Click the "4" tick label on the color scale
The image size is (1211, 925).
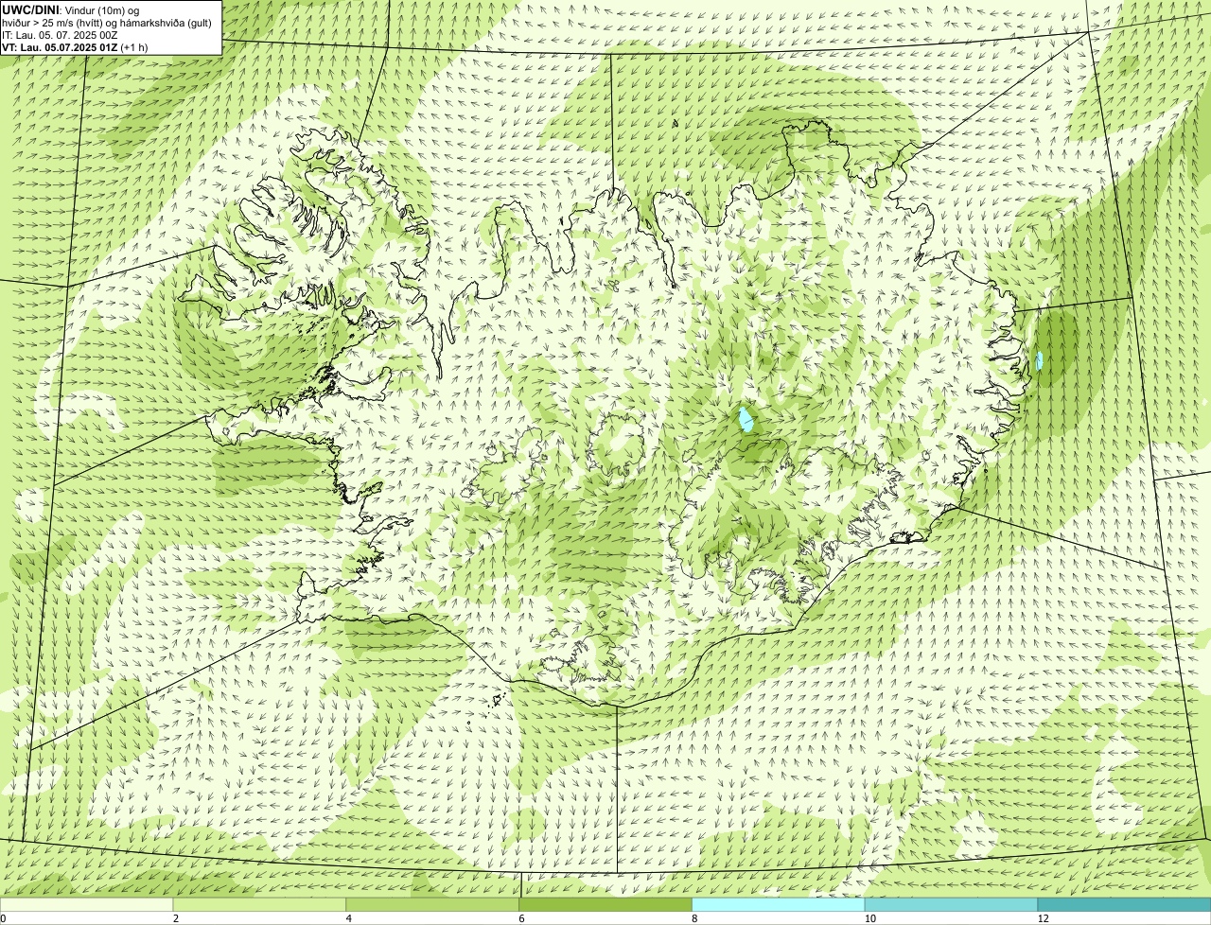pos(349,918)
